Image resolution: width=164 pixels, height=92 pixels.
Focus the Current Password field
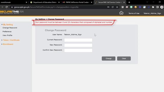pyautogui.click(x=78, y=40)
